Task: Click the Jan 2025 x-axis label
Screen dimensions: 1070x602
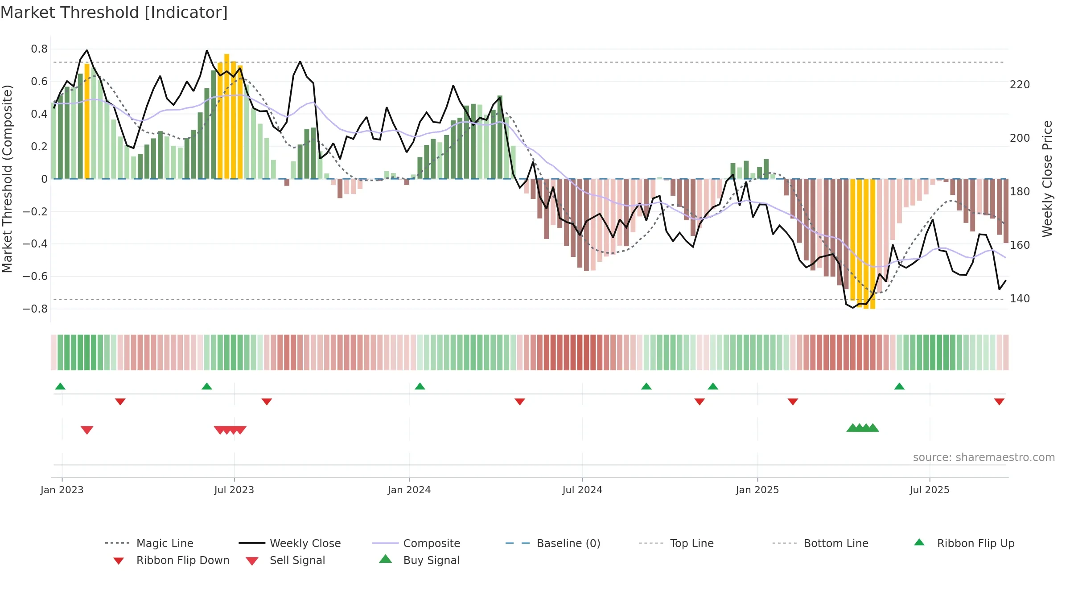Action: (x=757, y=490)
